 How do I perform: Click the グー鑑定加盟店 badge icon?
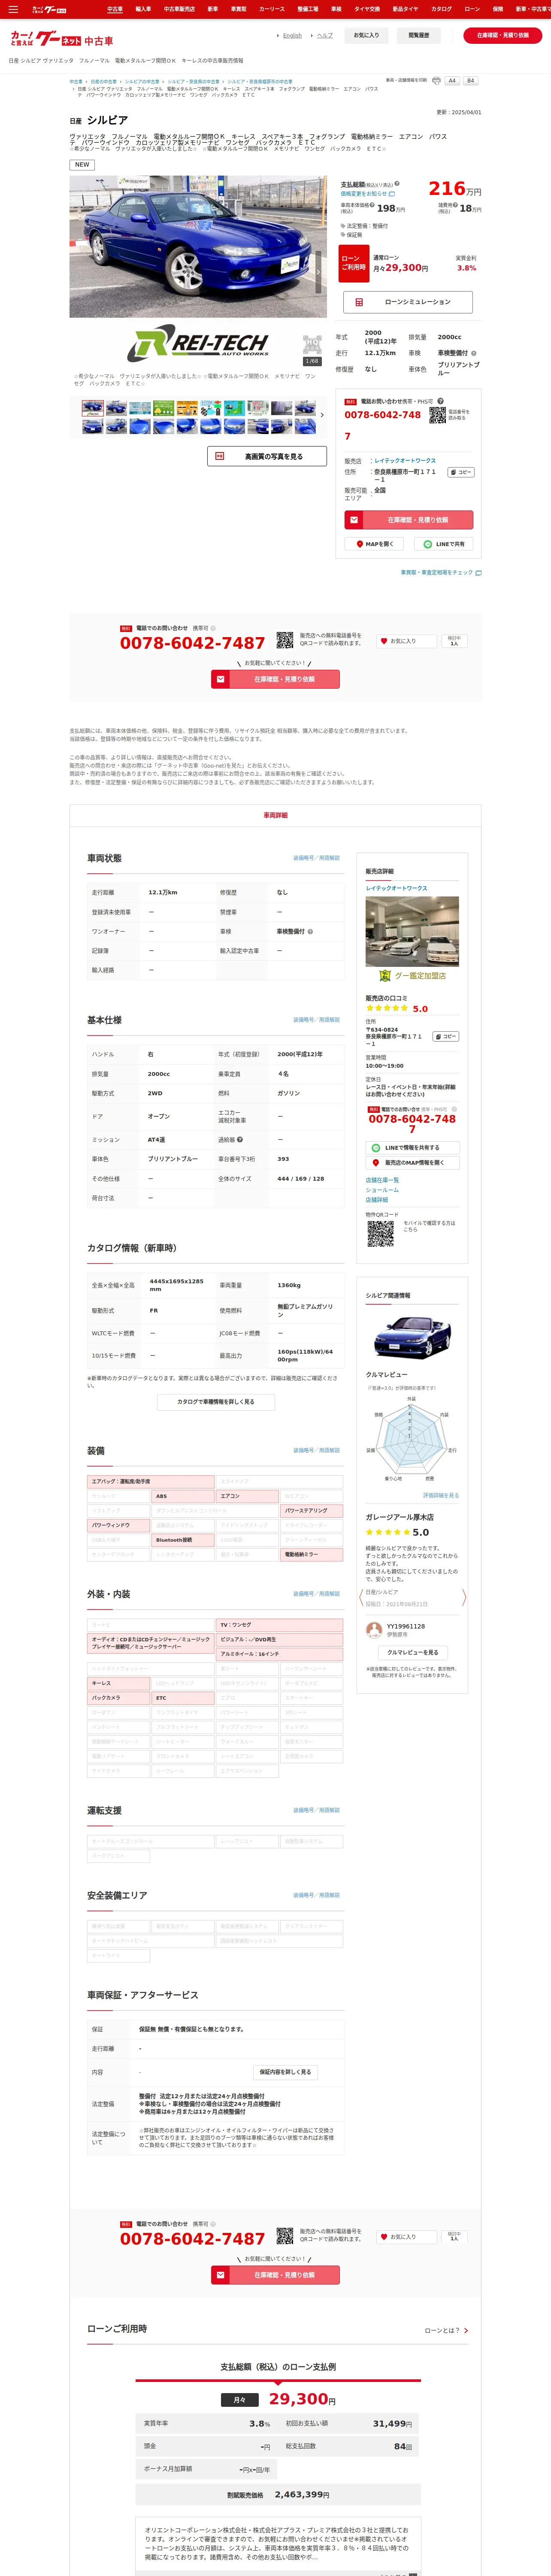384,976
